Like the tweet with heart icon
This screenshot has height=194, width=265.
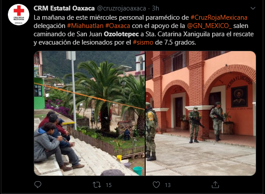[156, 184]
